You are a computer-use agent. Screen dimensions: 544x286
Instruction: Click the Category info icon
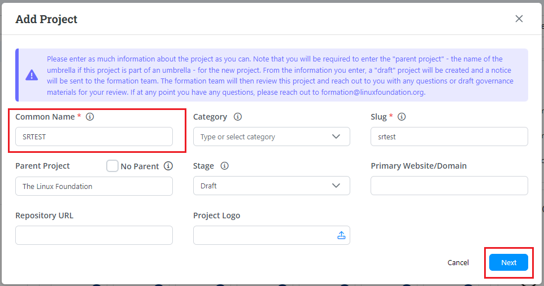pyautogui.click(x=238, y=117)
